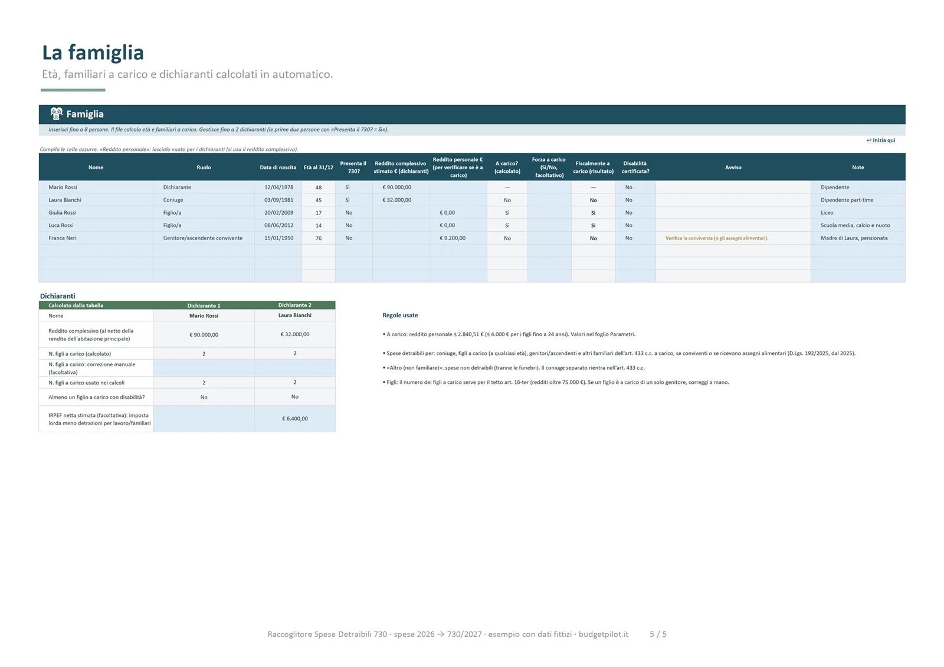Viewport: 944px width, 667px height.
Task: Click age value '76' in Franca's row
Action: [x=319, y=238]
